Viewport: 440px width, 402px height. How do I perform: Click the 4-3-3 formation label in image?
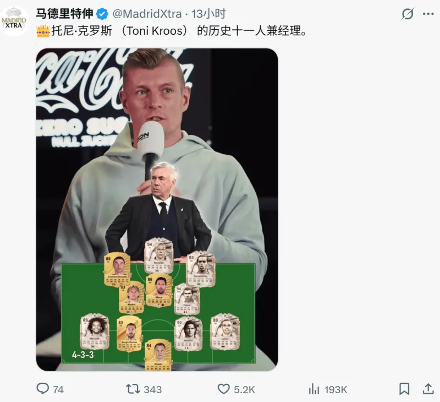[83, 355]
